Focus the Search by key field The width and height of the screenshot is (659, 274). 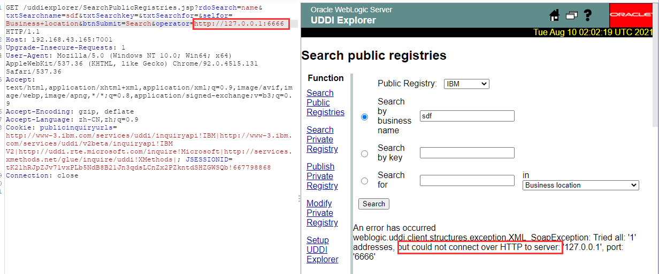point(467,153)
